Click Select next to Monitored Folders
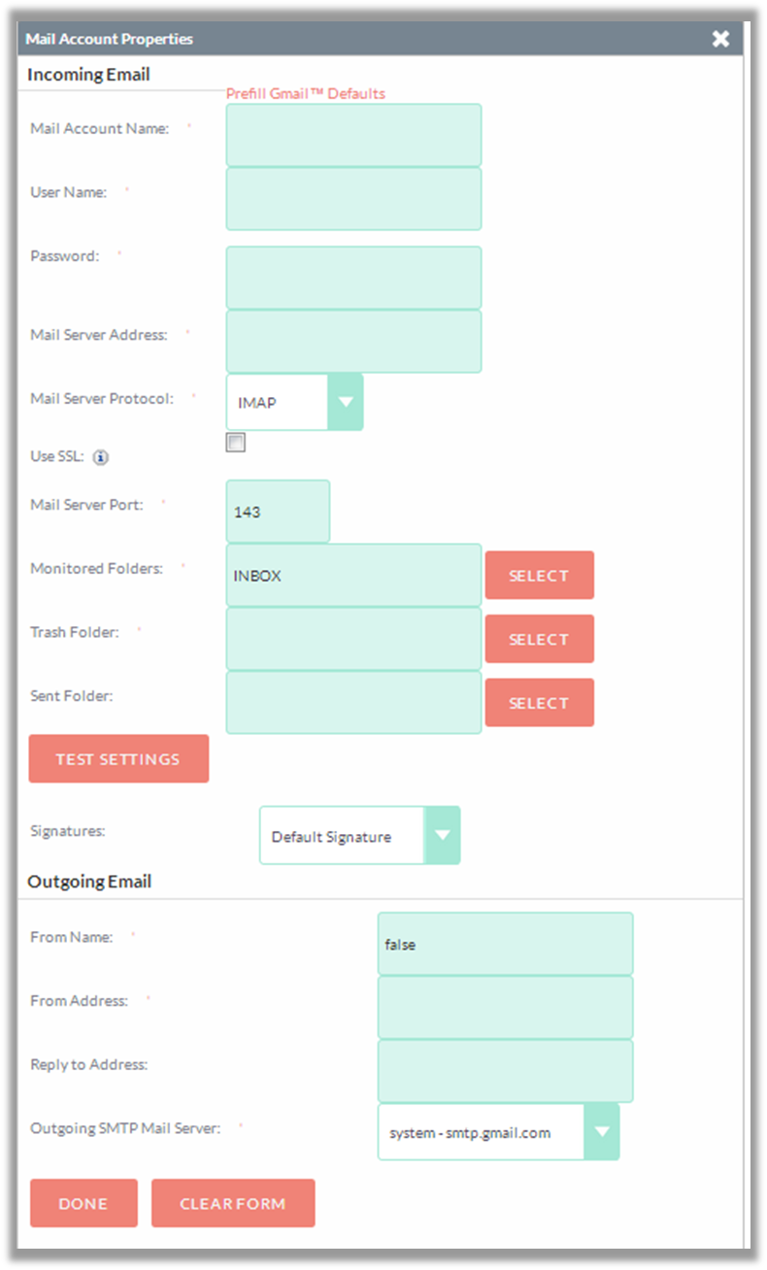 coord(539,576)
